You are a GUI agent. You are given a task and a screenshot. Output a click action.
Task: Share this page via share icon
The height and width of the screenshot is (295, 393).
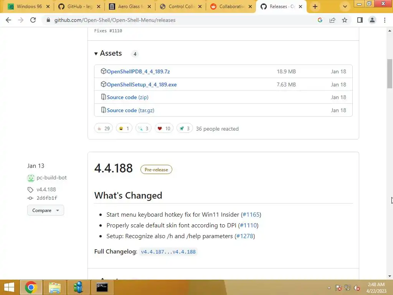pos(332,20)
